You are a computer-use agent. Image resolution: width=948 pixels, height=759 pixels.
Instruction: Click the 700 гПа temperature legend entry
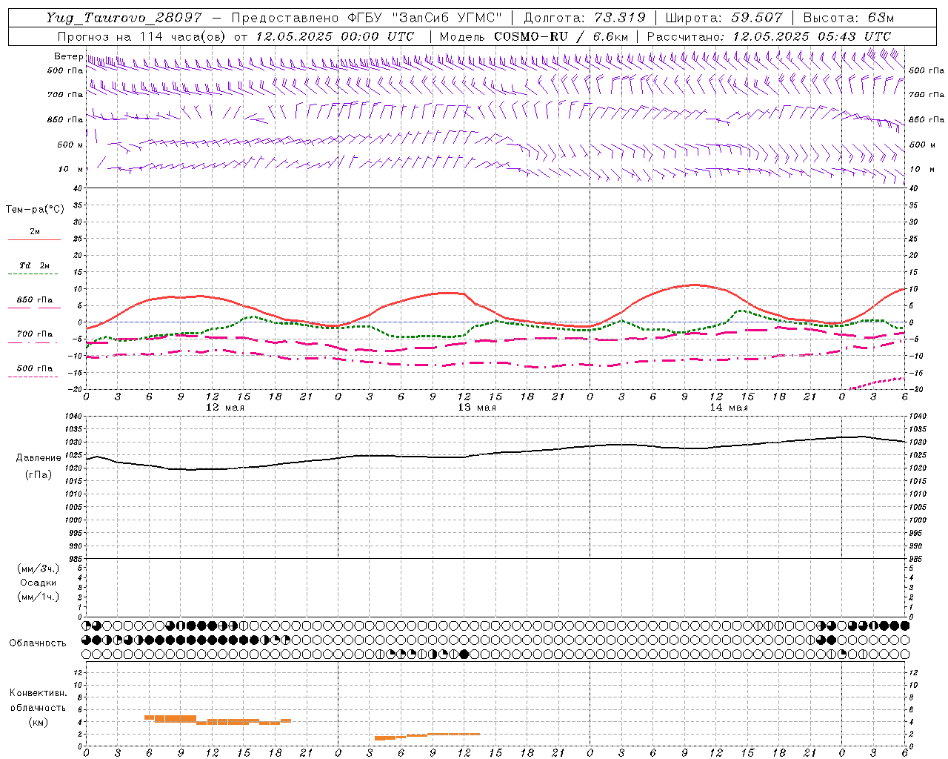tap(35, 334)
